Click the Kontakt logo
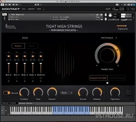Screen dimensions: 136x122 11,9
